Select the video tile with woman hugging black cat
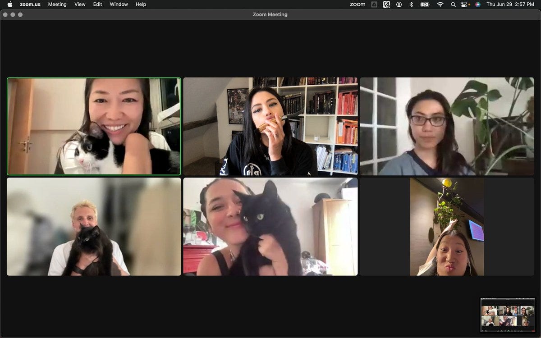 270,227
